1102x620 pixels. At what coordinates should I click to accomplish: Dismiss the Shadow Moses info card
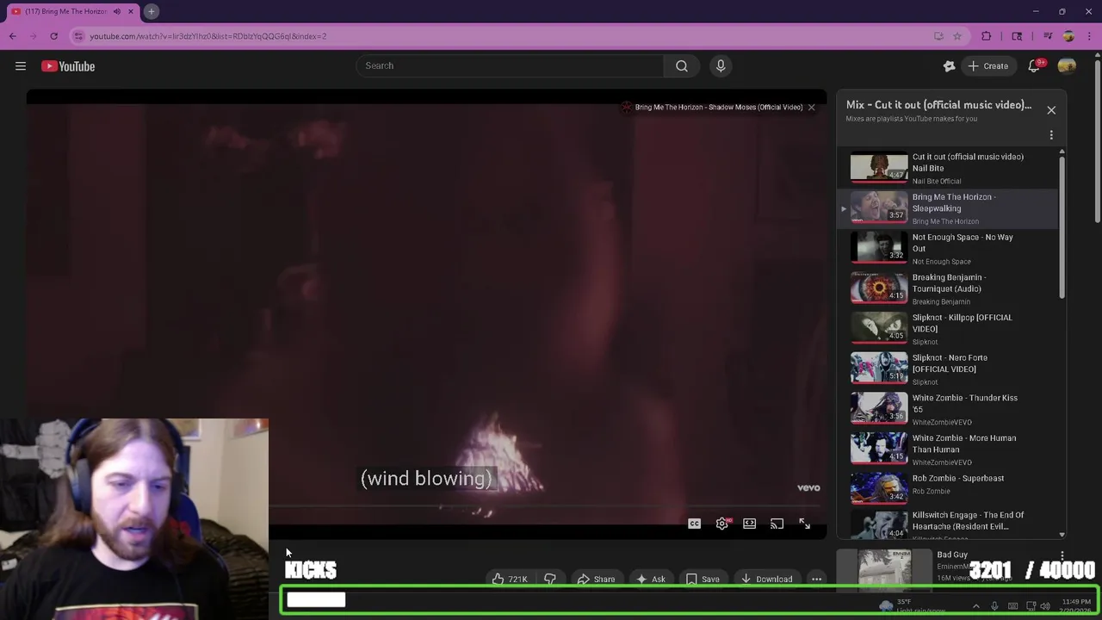811,107
